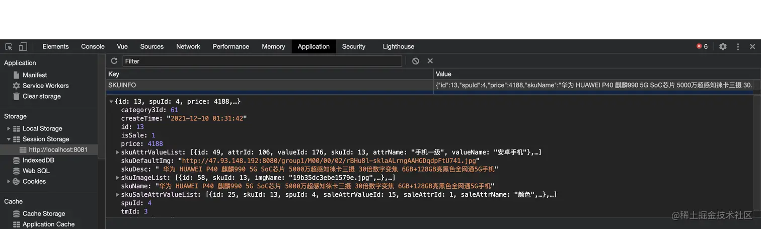Expand the skuAttrValueList array

tap(118, 152)
